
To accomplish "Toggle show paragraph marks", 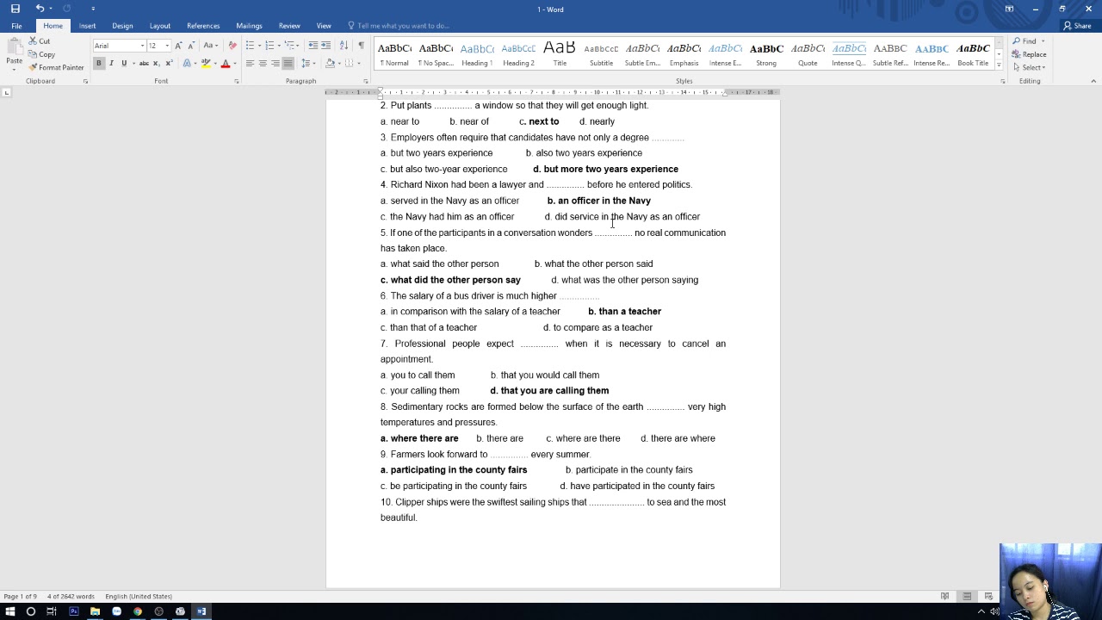I will [x=361, y=46].
